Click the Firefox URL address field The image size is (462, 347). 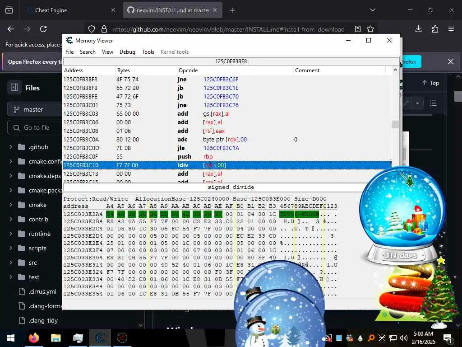(x=228, y=29)
